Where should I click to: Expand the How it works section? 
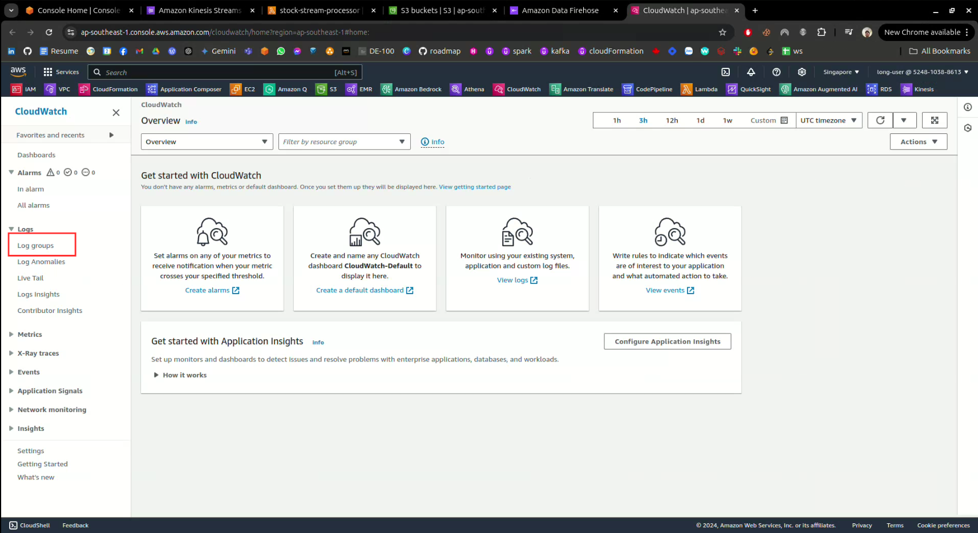[x=180, y=375]
